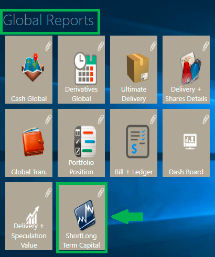Open the Derivatives Global calendar icon
This screenshot has height=257, width=215.
click(x=85, y=69)
